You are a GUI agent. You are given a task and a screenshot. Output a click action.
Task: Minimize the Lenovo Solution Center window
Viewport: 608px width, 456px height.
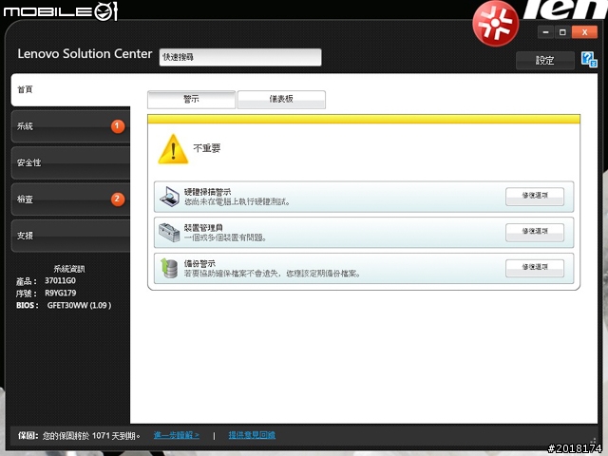click(545, 32)
